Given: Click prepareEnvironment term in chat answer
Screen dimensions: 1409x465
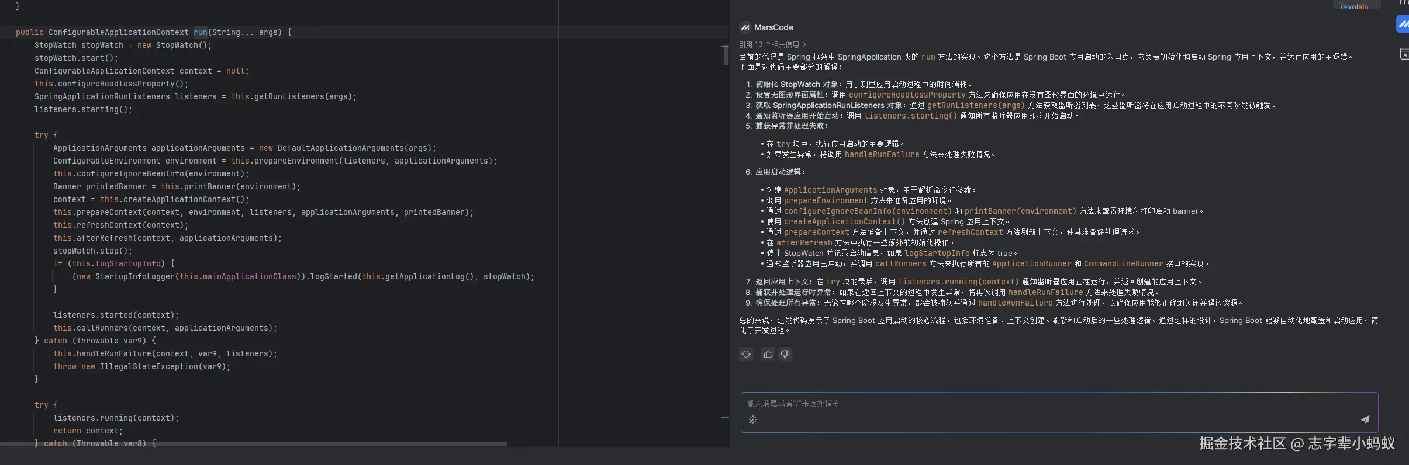Looking at the screenshot, I should pos(826,201).
